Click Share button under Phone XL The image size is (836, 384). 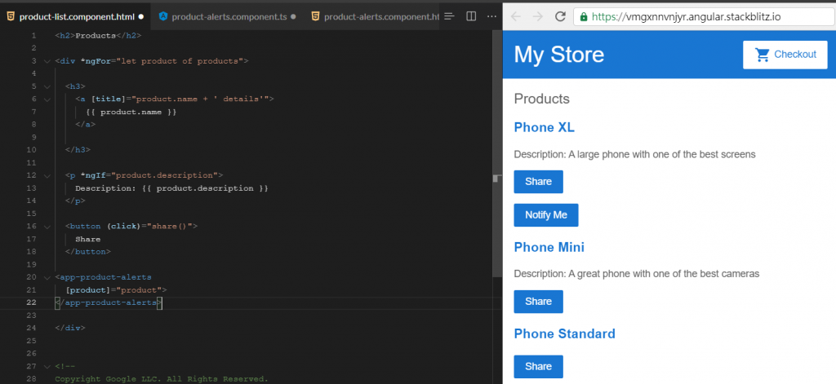pos(539,182)
